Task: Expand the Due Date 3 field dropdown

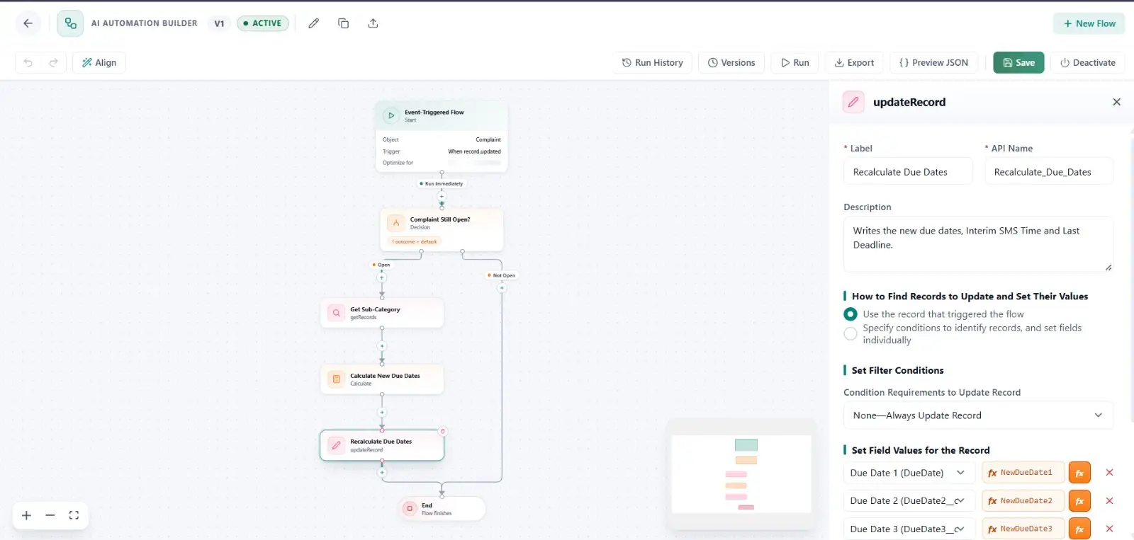Action: point(909,529)
